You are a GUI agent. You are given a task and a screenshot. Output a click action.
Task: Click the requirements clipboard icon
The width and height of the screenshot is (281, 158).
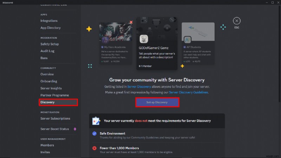tap(96, 121)
